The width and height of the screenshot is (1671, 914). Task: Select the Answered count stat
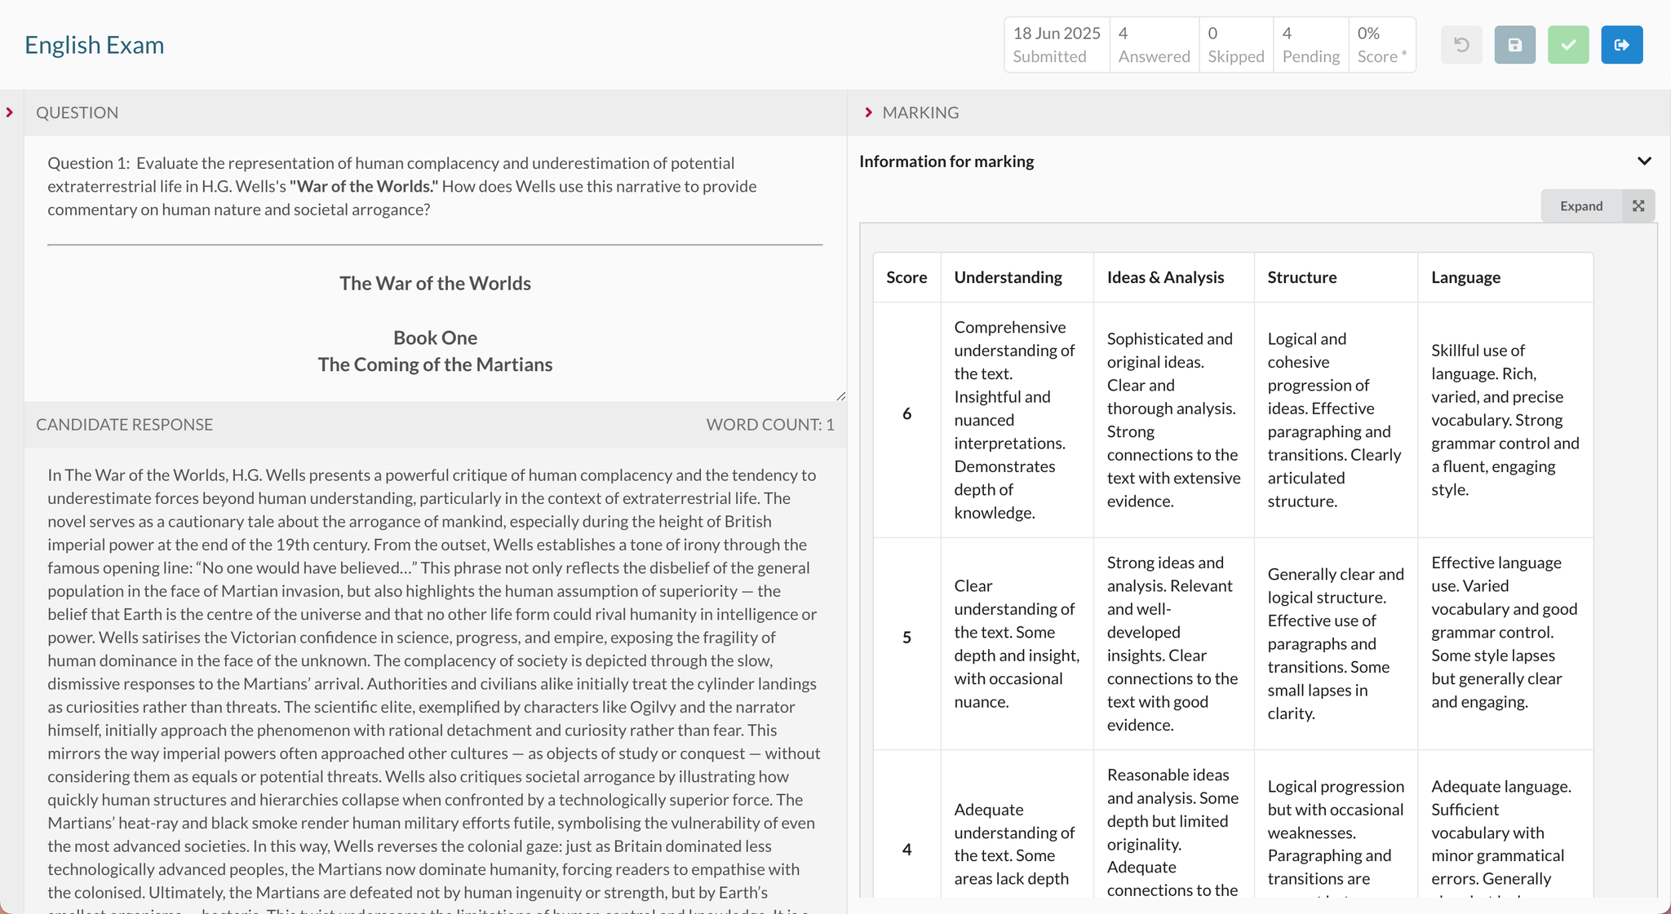[1154, 45]
